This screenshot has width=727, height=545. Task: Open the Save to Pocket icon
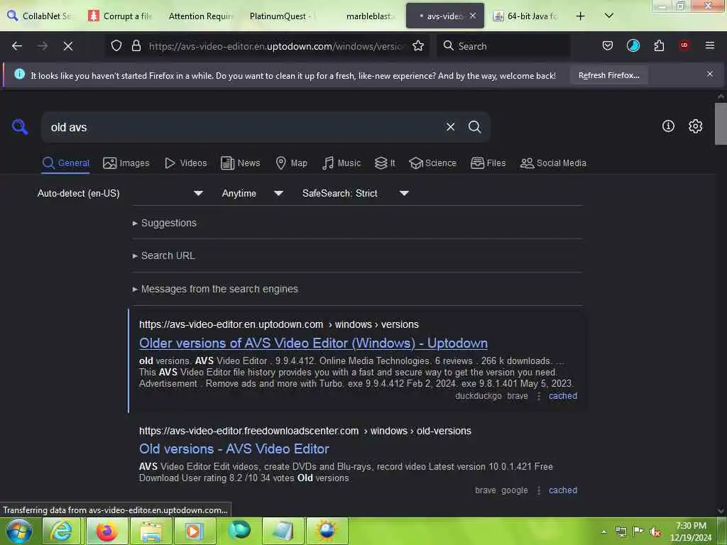608,46
